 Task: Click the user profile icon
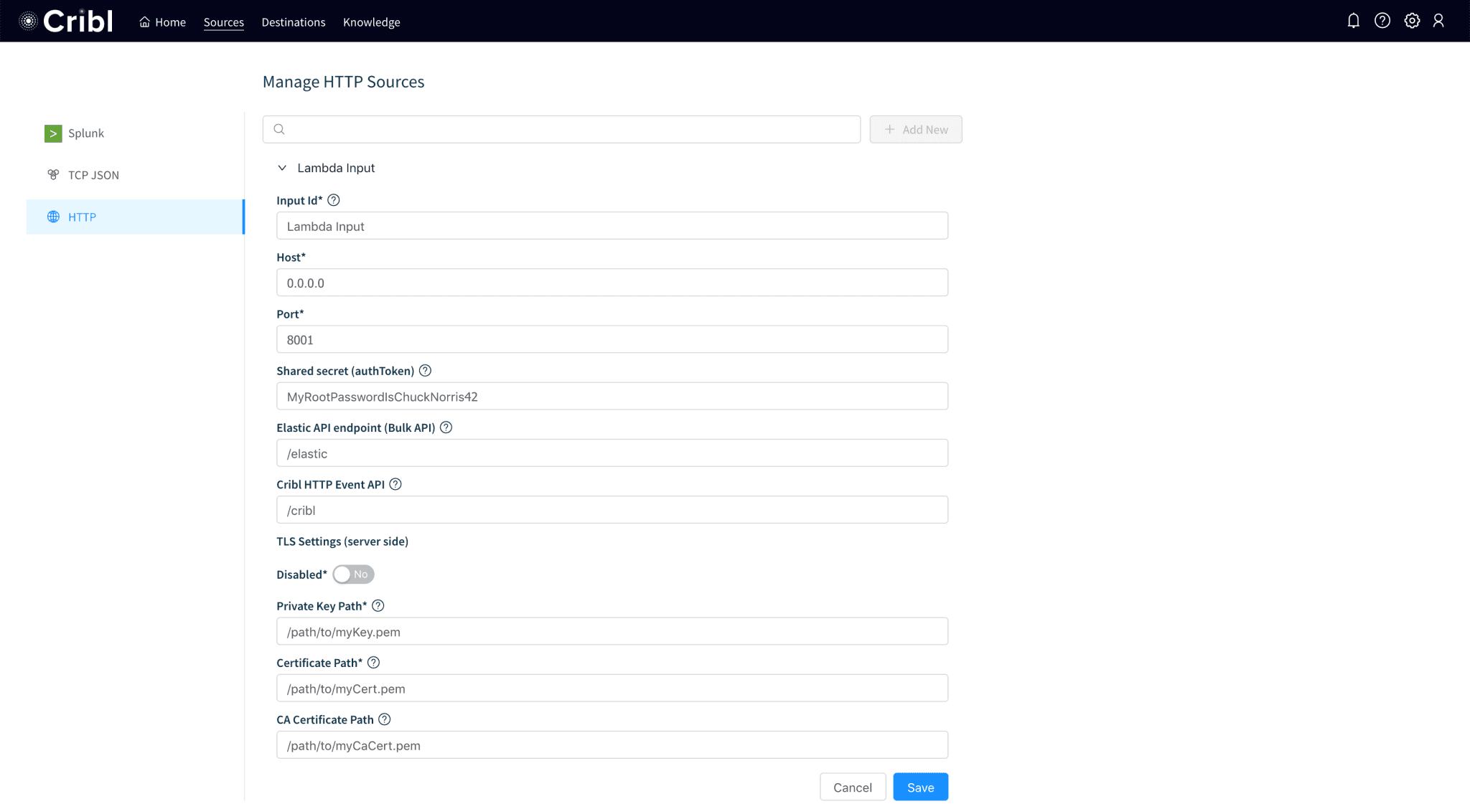1438,21
